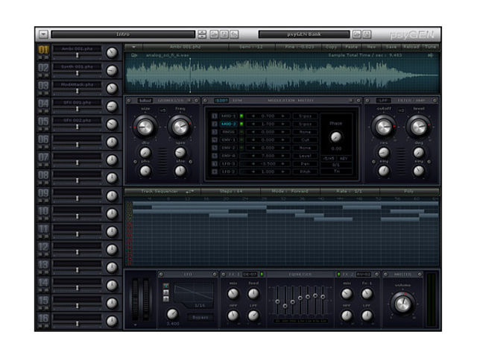Click the filter cutoff knob
Image resolution: width=477 pixels, height=358 pixels.
tap(384, 127)
